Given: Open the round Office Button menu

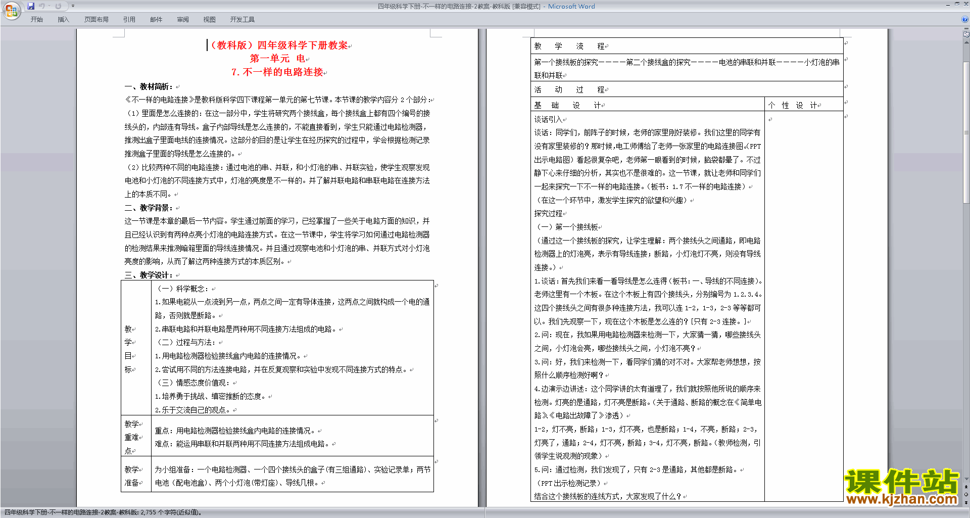Looking at the screenshot, I should pos(11,10).
